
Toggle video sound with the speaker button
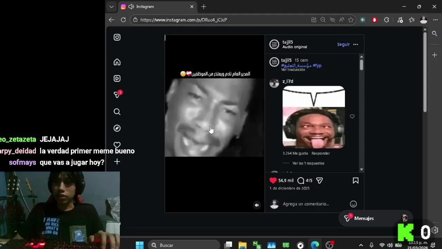coord(257,205)
